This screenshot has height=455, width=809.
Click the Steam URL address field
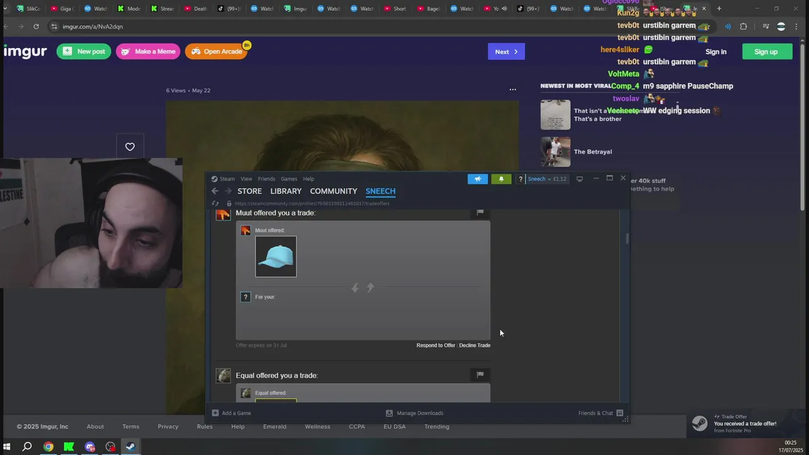click(312, 203)
